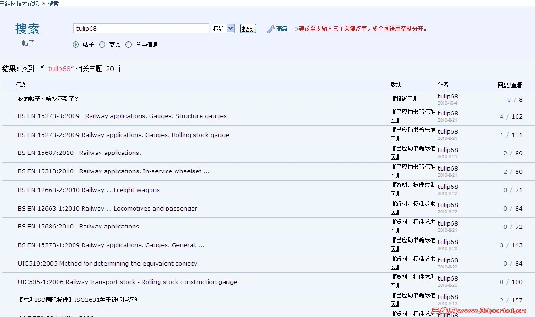Open thread 我的帖子为啥找不到了？
Viewport: 535px width, 317px height.
pos(49,99)
